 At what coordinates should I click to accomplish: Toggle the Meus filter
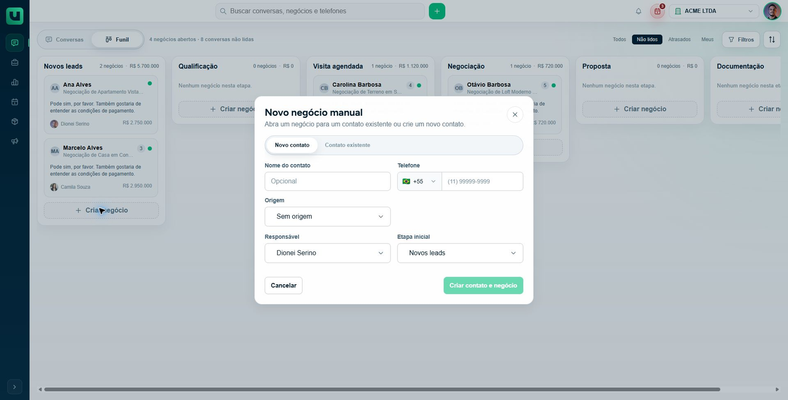[x=708, y=39]
